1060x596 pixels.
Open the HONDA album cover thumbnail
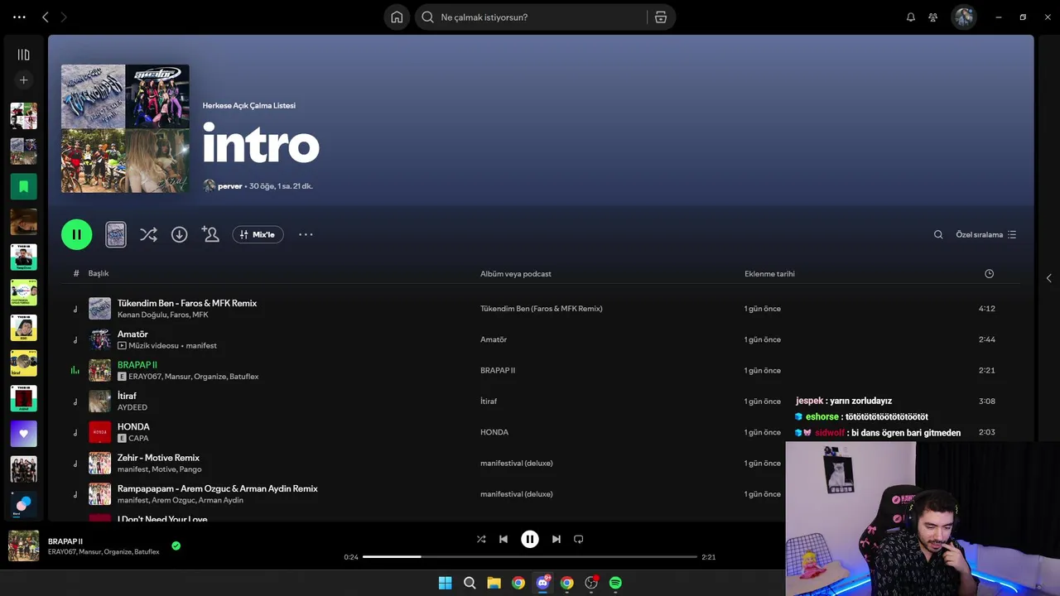(100, 432)
